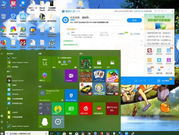Click the Windows Start button
This screenshot has height=135, width=179.
[x=2, y=133]
